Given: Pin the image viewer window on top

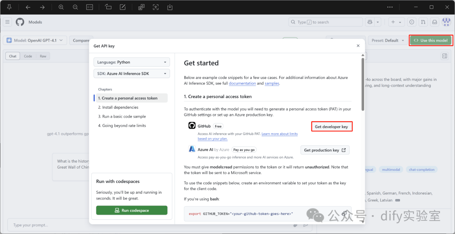Looking at the screenshot, I should coord(10,7).
